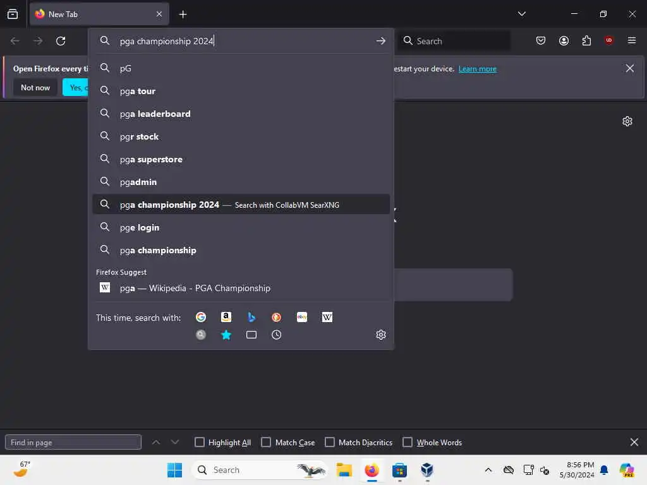
Task: Click the Not now button
Action: [35, 87]
